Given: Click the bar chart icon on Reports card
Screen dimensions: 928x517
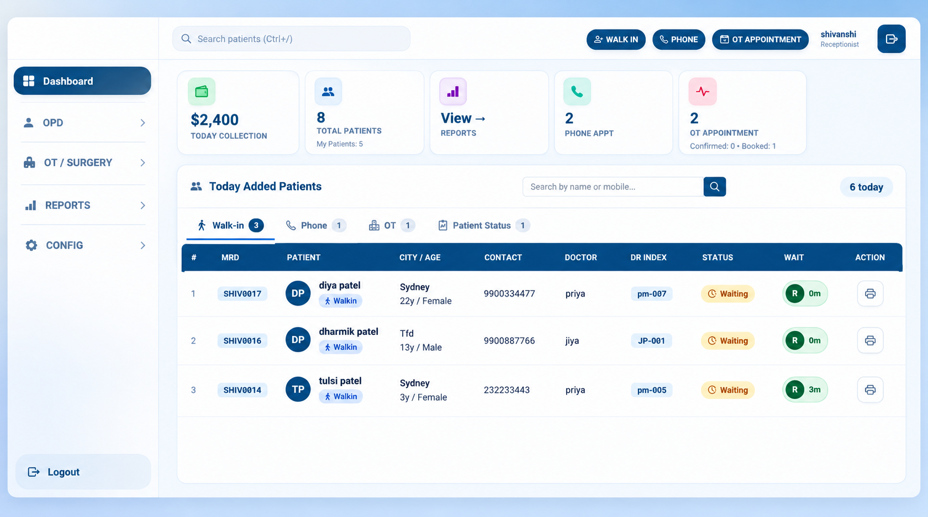Looking at the screenshot, I should click(x=453, y=91).
